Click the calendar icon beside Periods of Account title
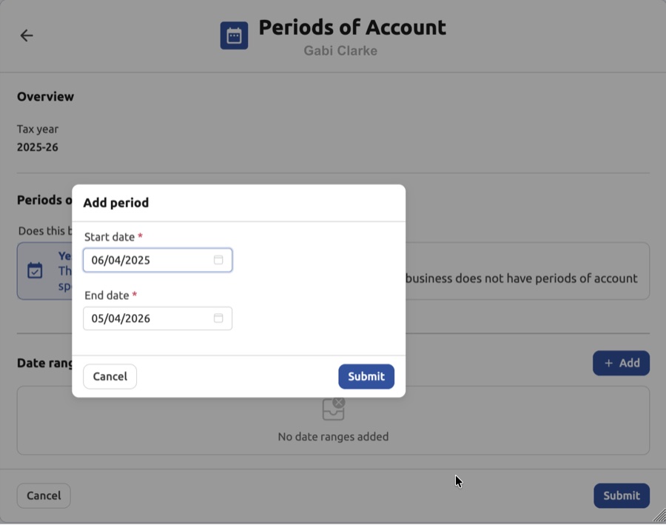Viewport: 666px width, 525px height. pos(234,34)
